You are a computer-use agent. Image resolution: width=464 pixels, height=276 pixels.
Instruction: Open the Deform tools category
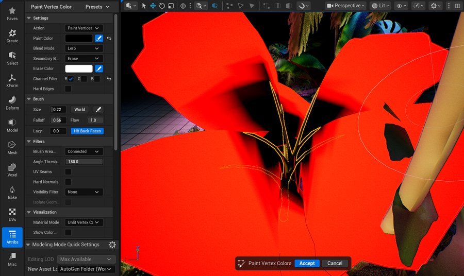(x=12, y=102)
